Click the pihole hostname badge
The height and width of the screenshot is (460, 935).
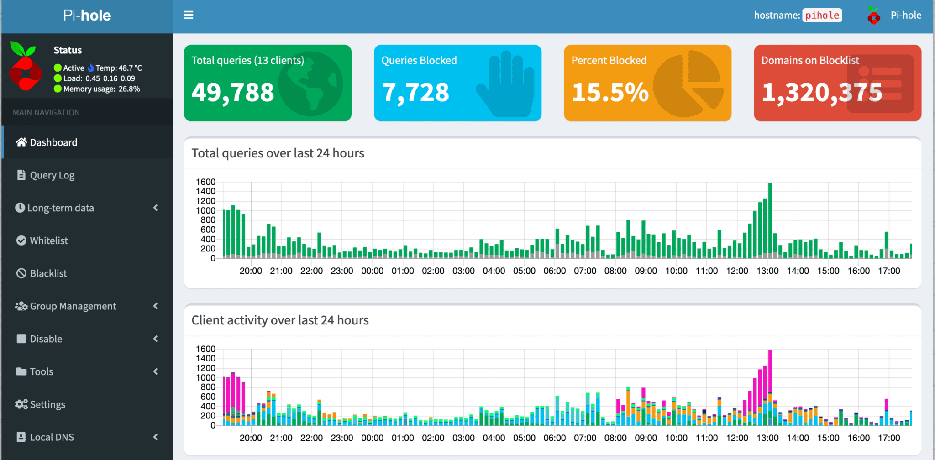pos(822,15)
